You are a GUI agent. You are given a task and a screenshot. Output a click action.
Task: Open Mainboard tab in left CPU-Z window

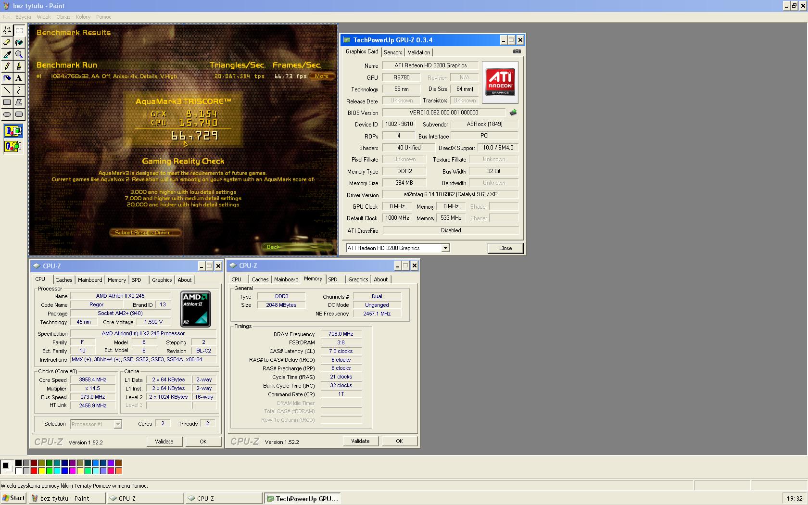pyautogui.click(x=90, y=280)
